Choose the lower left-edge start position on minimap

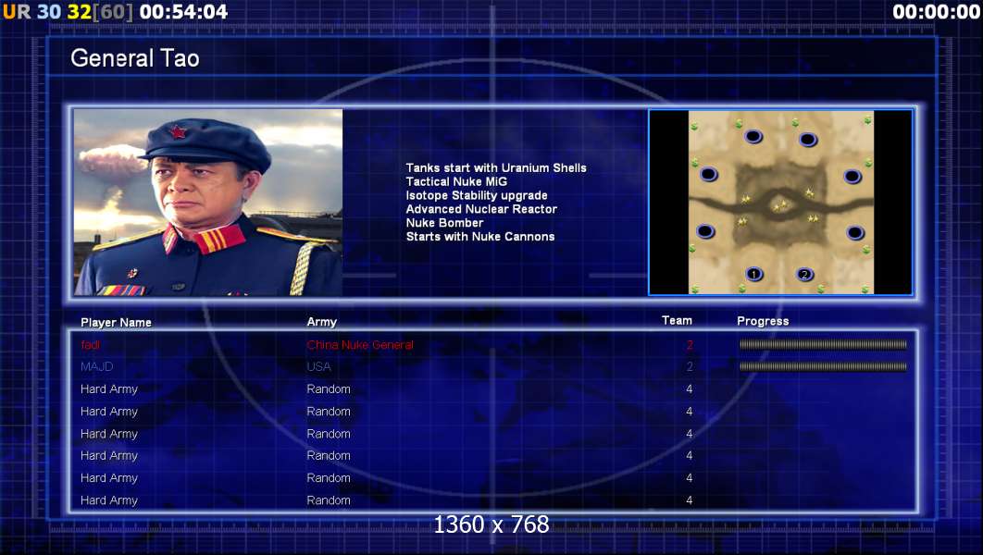[x=705, y=231]
